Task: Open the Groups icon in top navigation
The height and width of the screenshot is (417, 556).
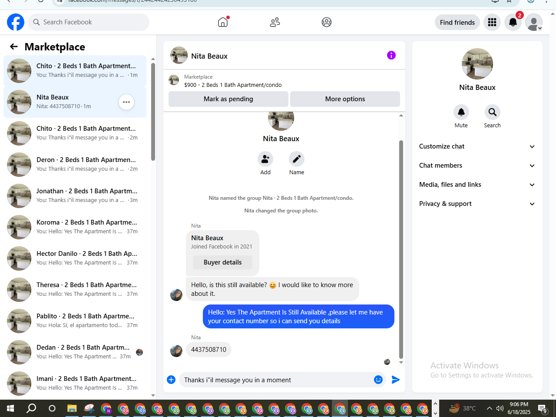Action: 327,22
